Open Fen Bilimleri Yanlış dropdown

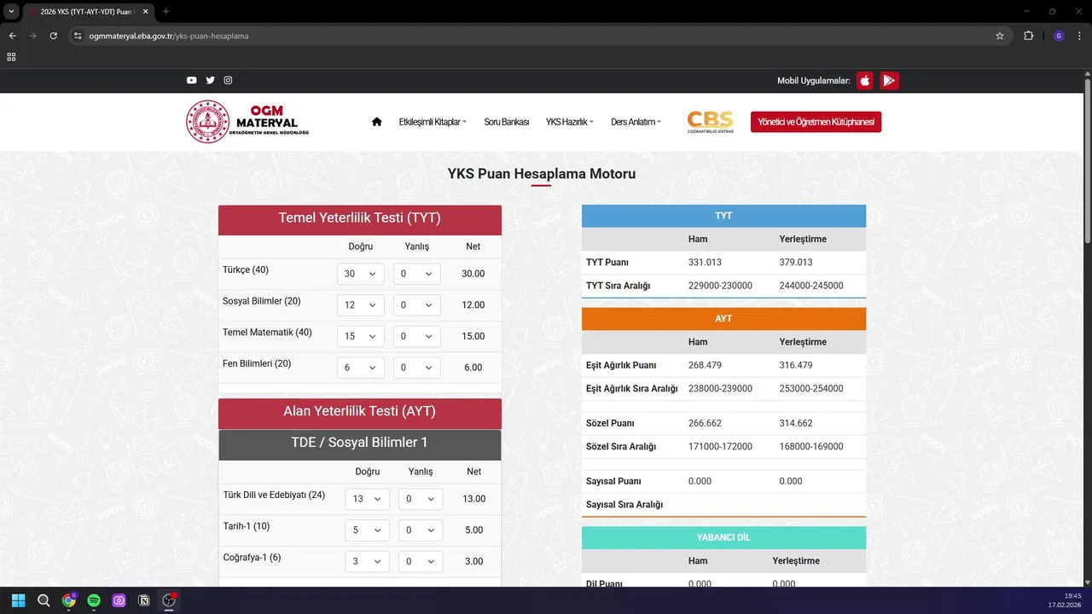(x=417, y=368)
